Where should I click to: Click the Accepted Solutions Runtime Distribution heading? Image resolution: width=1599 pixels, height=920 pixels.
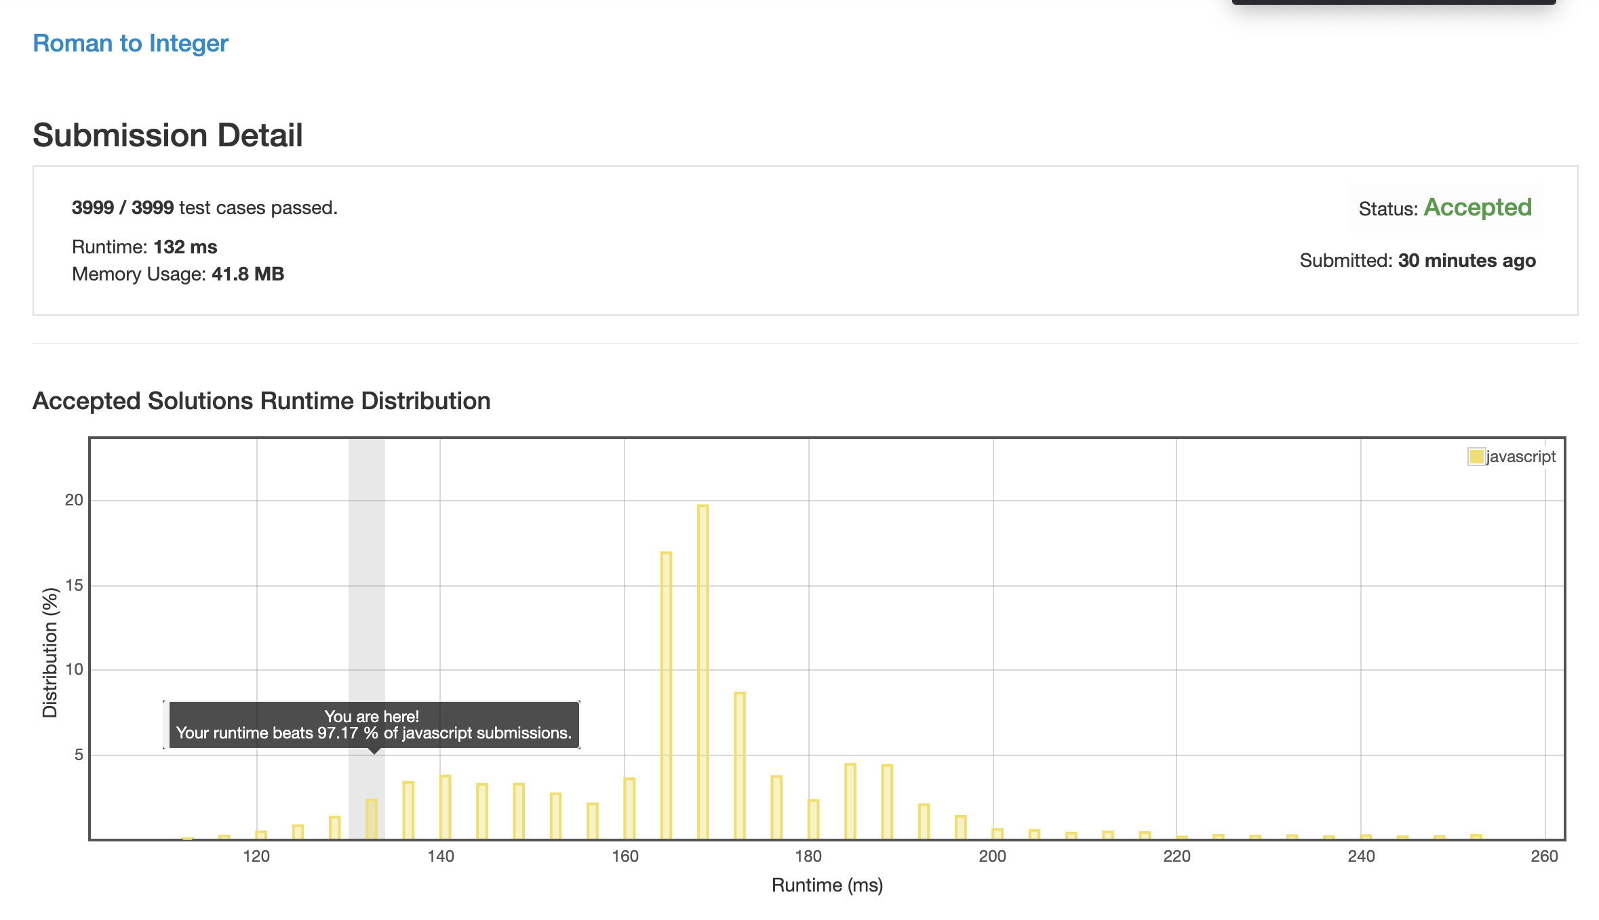pyautogui.click(x=262, y=401)
